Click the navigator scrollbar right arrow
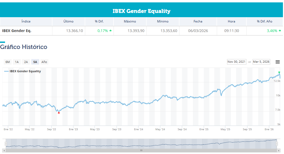 click(x=279, y=150)
